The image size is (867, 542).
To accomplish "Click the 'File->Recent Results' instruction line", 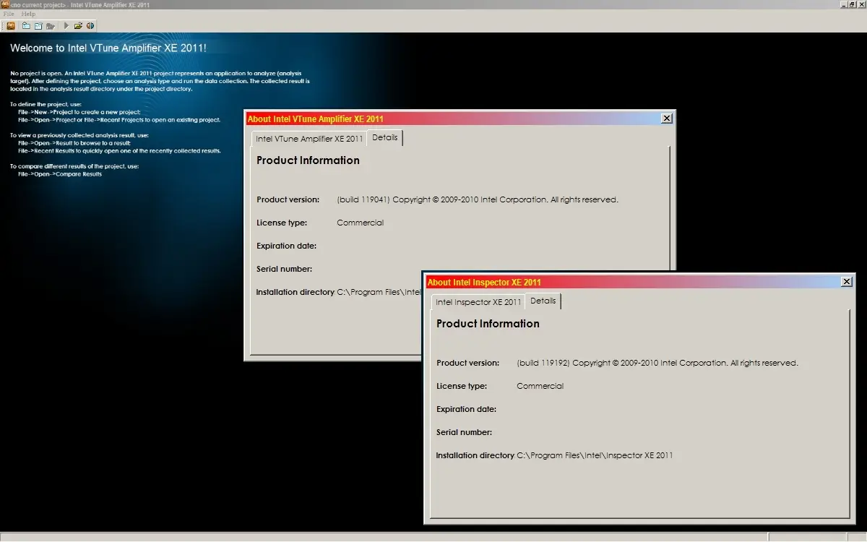I will click(119, 151).
